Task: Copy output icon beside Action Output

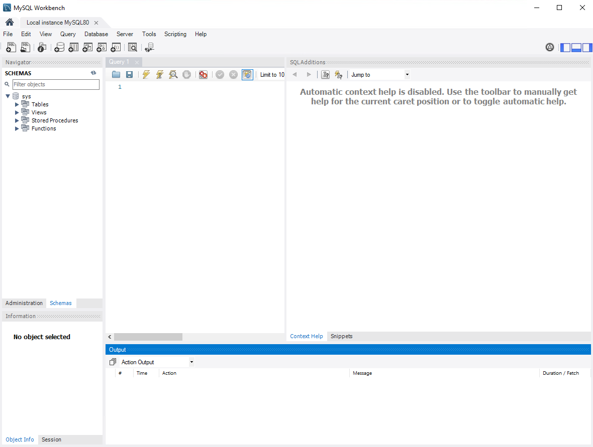Action: [113, 362]
